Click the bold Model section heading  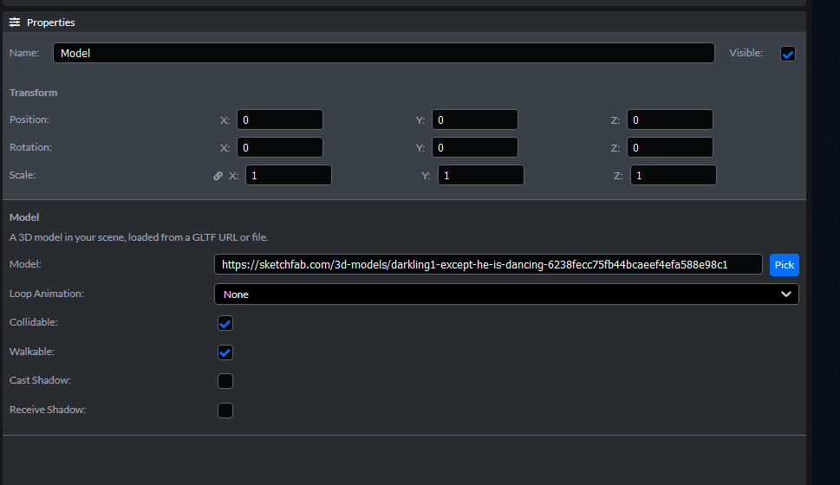(x=24, y=217)
